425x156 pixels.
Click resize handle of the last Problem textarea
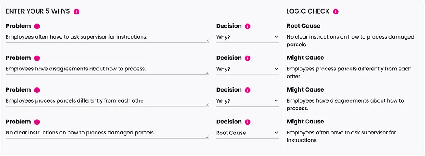coord(207,137)
